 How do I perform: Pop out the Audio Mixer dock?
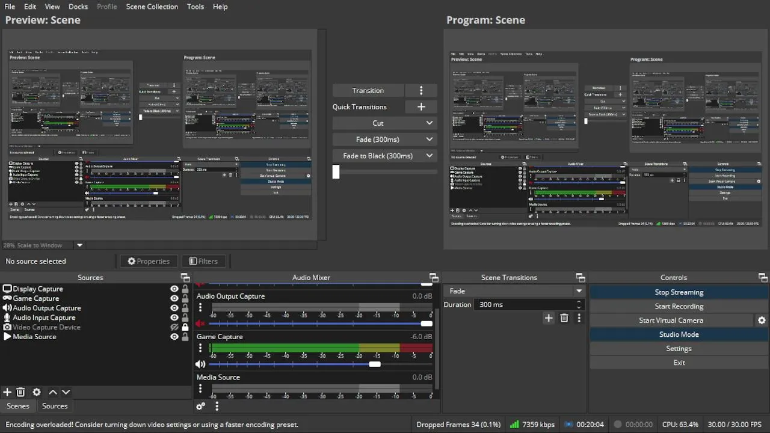tap(433, 277)
